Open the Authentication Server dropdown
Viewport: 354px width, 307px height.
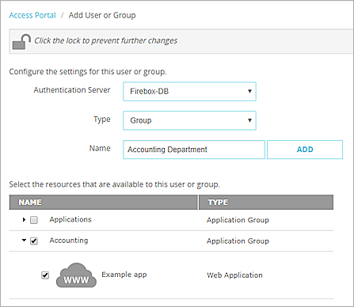click(189, 91)
